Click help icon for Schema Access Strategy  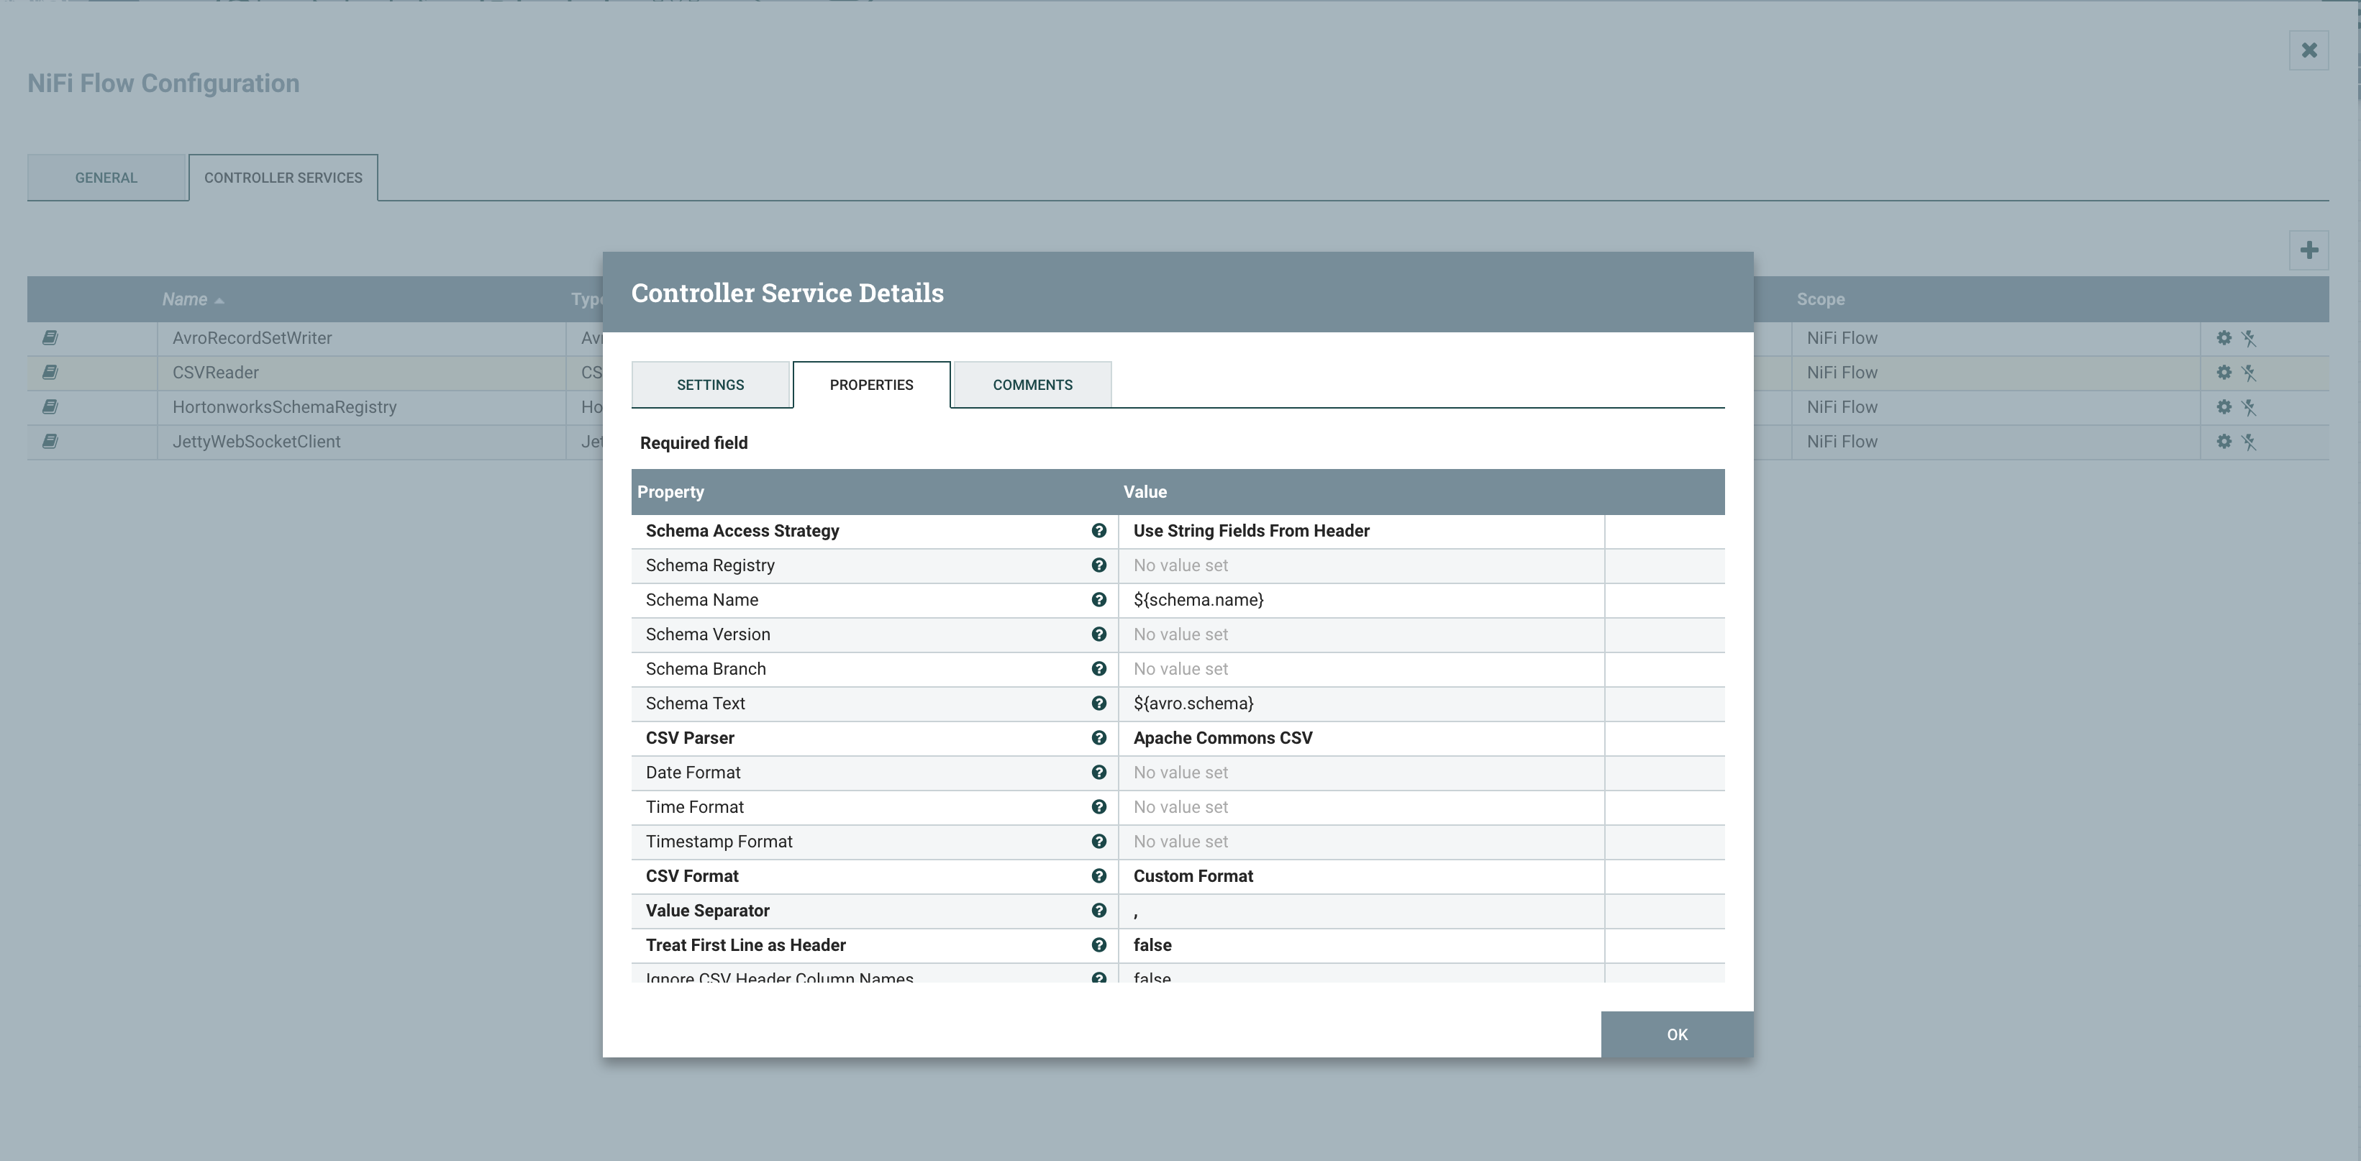tap(1098, 531)
